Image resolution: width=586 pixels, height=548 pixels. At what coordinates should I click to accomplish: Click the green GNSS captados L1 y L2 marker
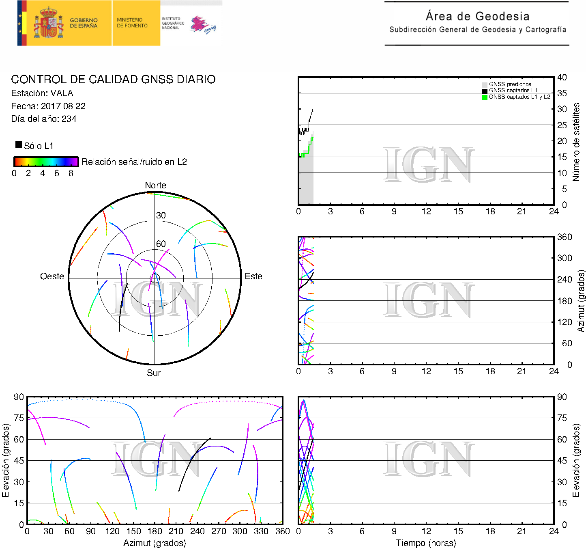point(485,97)
